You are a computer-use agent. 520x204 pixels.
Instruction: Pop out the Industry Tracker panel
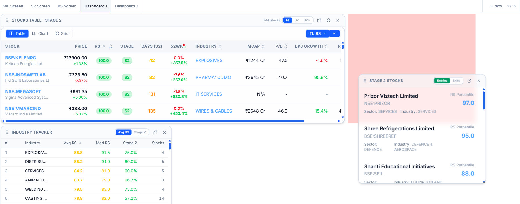click(155, 132)
